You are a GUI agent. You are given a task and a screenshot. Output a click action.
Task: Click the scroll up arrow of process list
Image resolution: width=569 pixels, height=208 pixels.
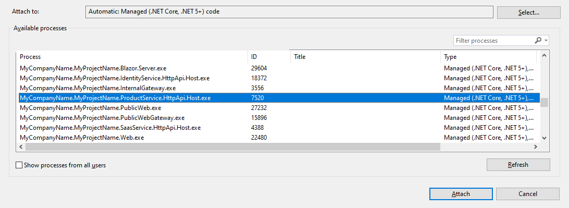click(544, 56)
